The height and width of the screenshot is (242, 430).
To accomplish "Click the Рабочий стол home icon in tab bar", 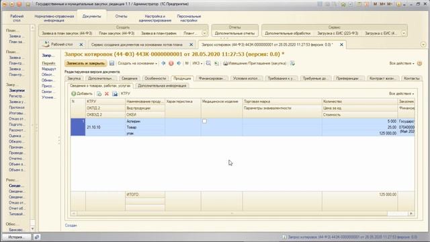I will click(x=46, y=44).
